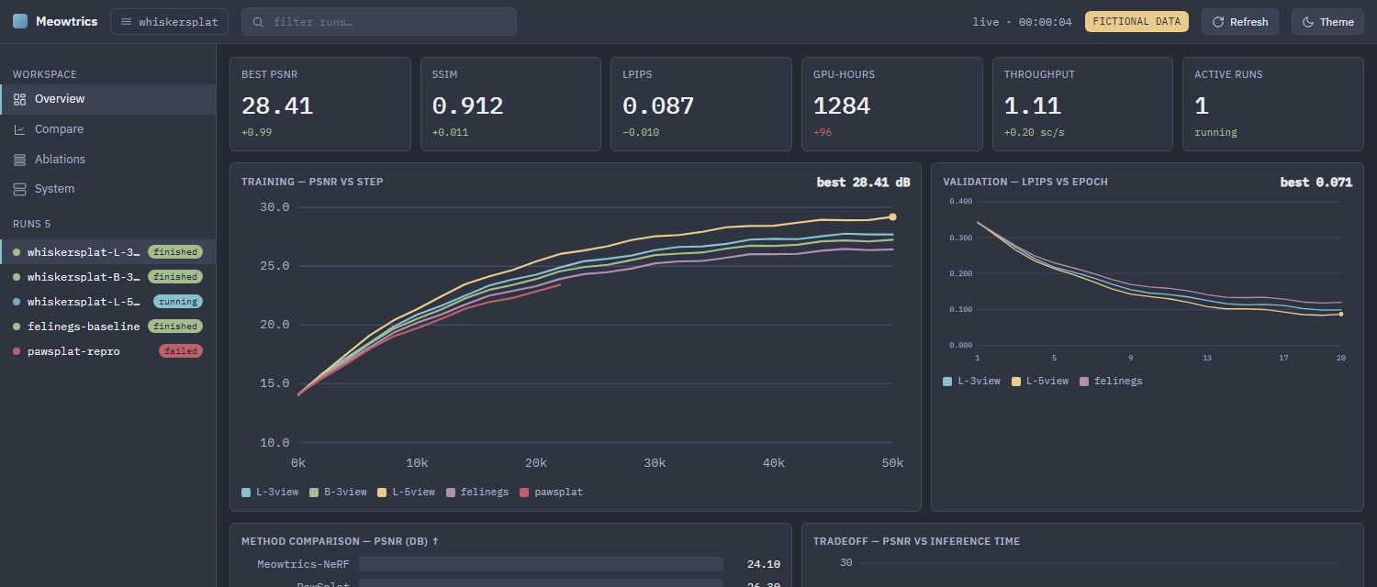Click the Overview grid icon
Screen dimensions: 1377x587
click(19, 99)
